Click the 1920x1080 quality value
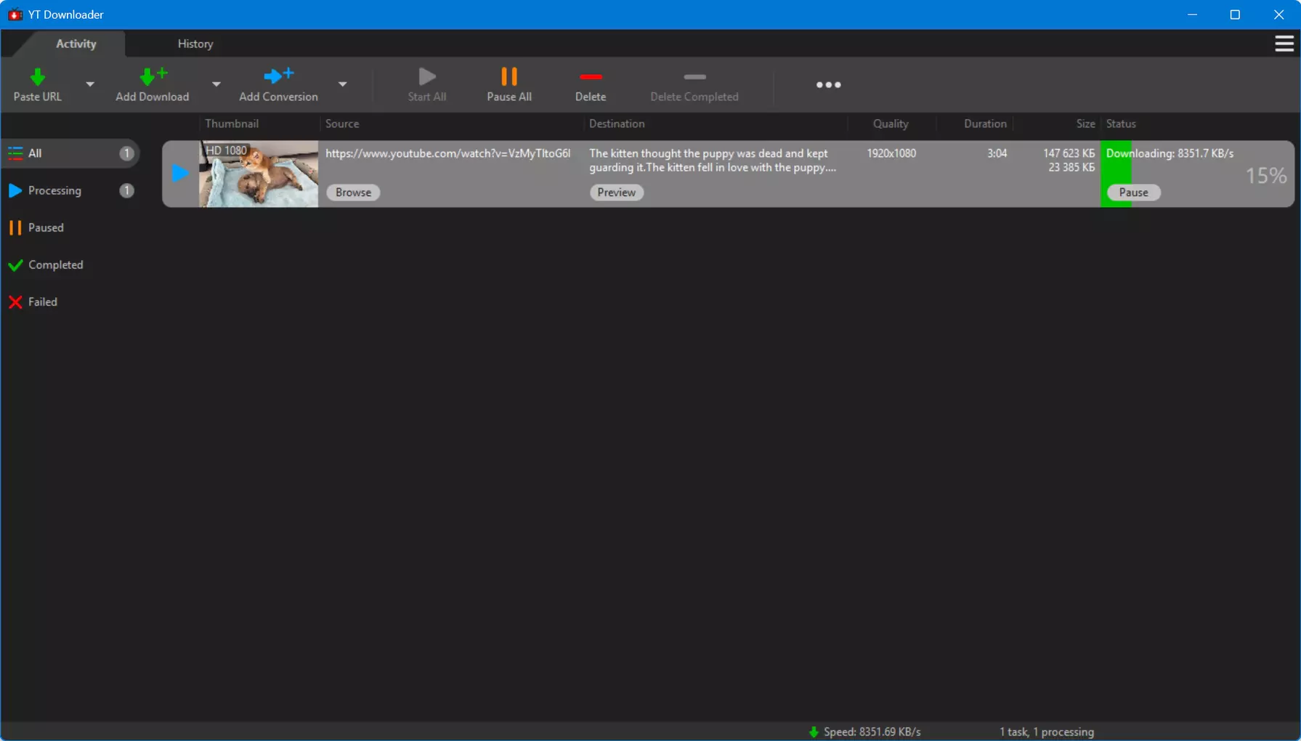 891,153
